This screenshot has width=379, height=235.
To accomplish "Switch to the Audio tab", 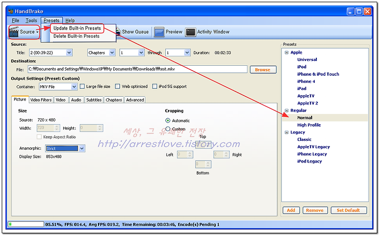I will point(76,100).
